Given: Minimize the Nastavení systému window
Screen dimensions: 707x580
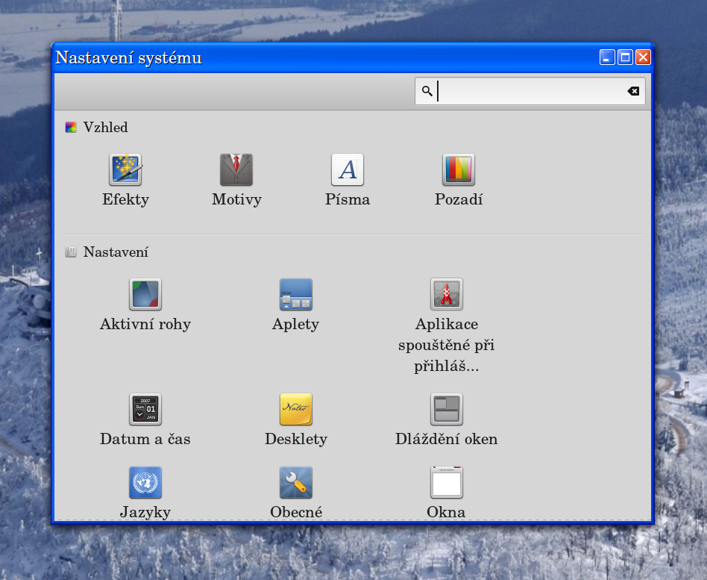Looking at the screenshot, I should coord(608,57).
